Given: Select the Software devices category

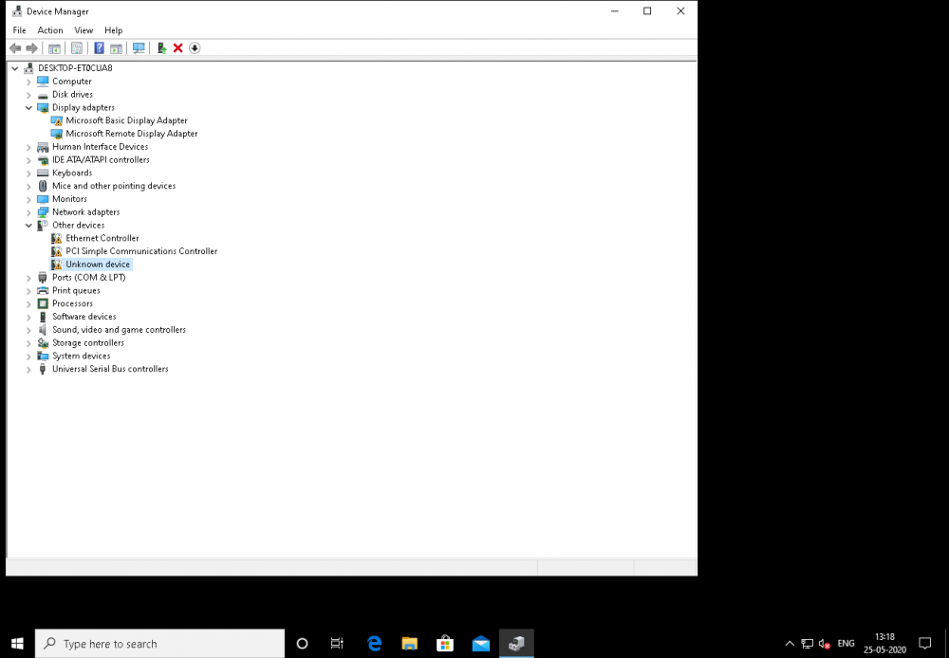Looking at the screenshot, I should pos(84,317).
